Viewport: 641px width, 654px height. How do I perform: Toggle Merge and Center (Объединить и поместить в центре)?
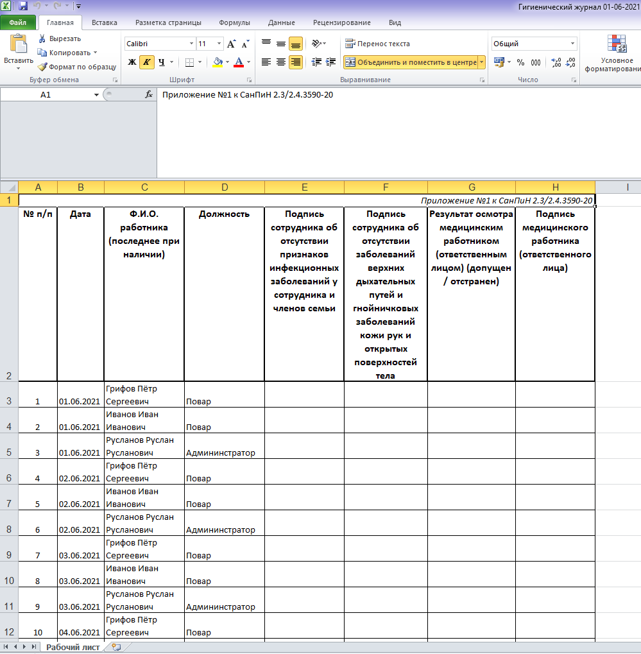tap(411, 62)
